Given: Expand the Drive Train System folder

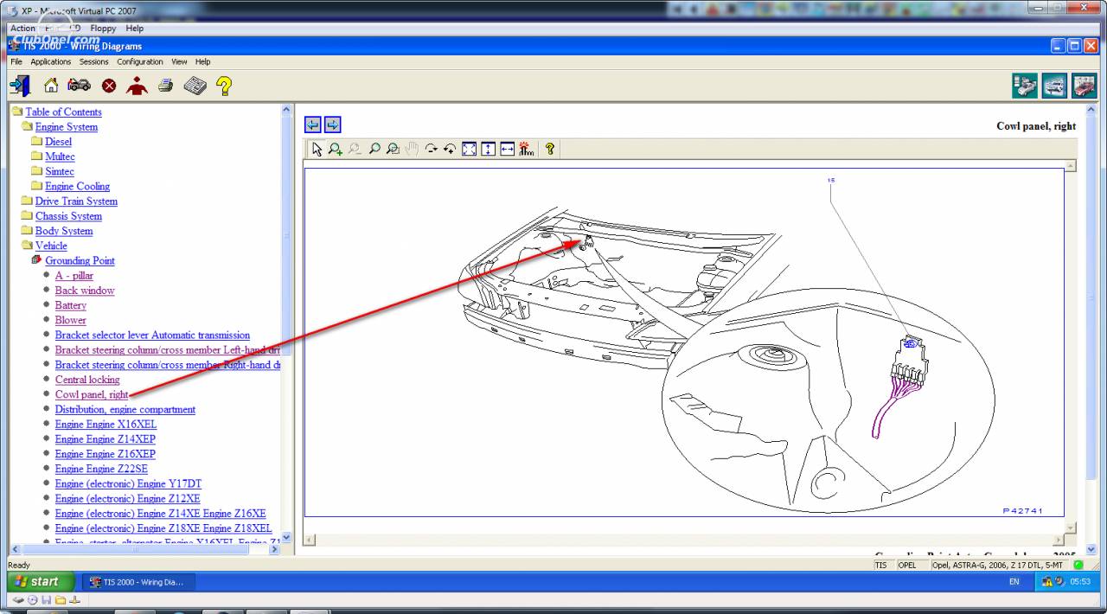Looking at the screenshot, I should click(27, 201).
